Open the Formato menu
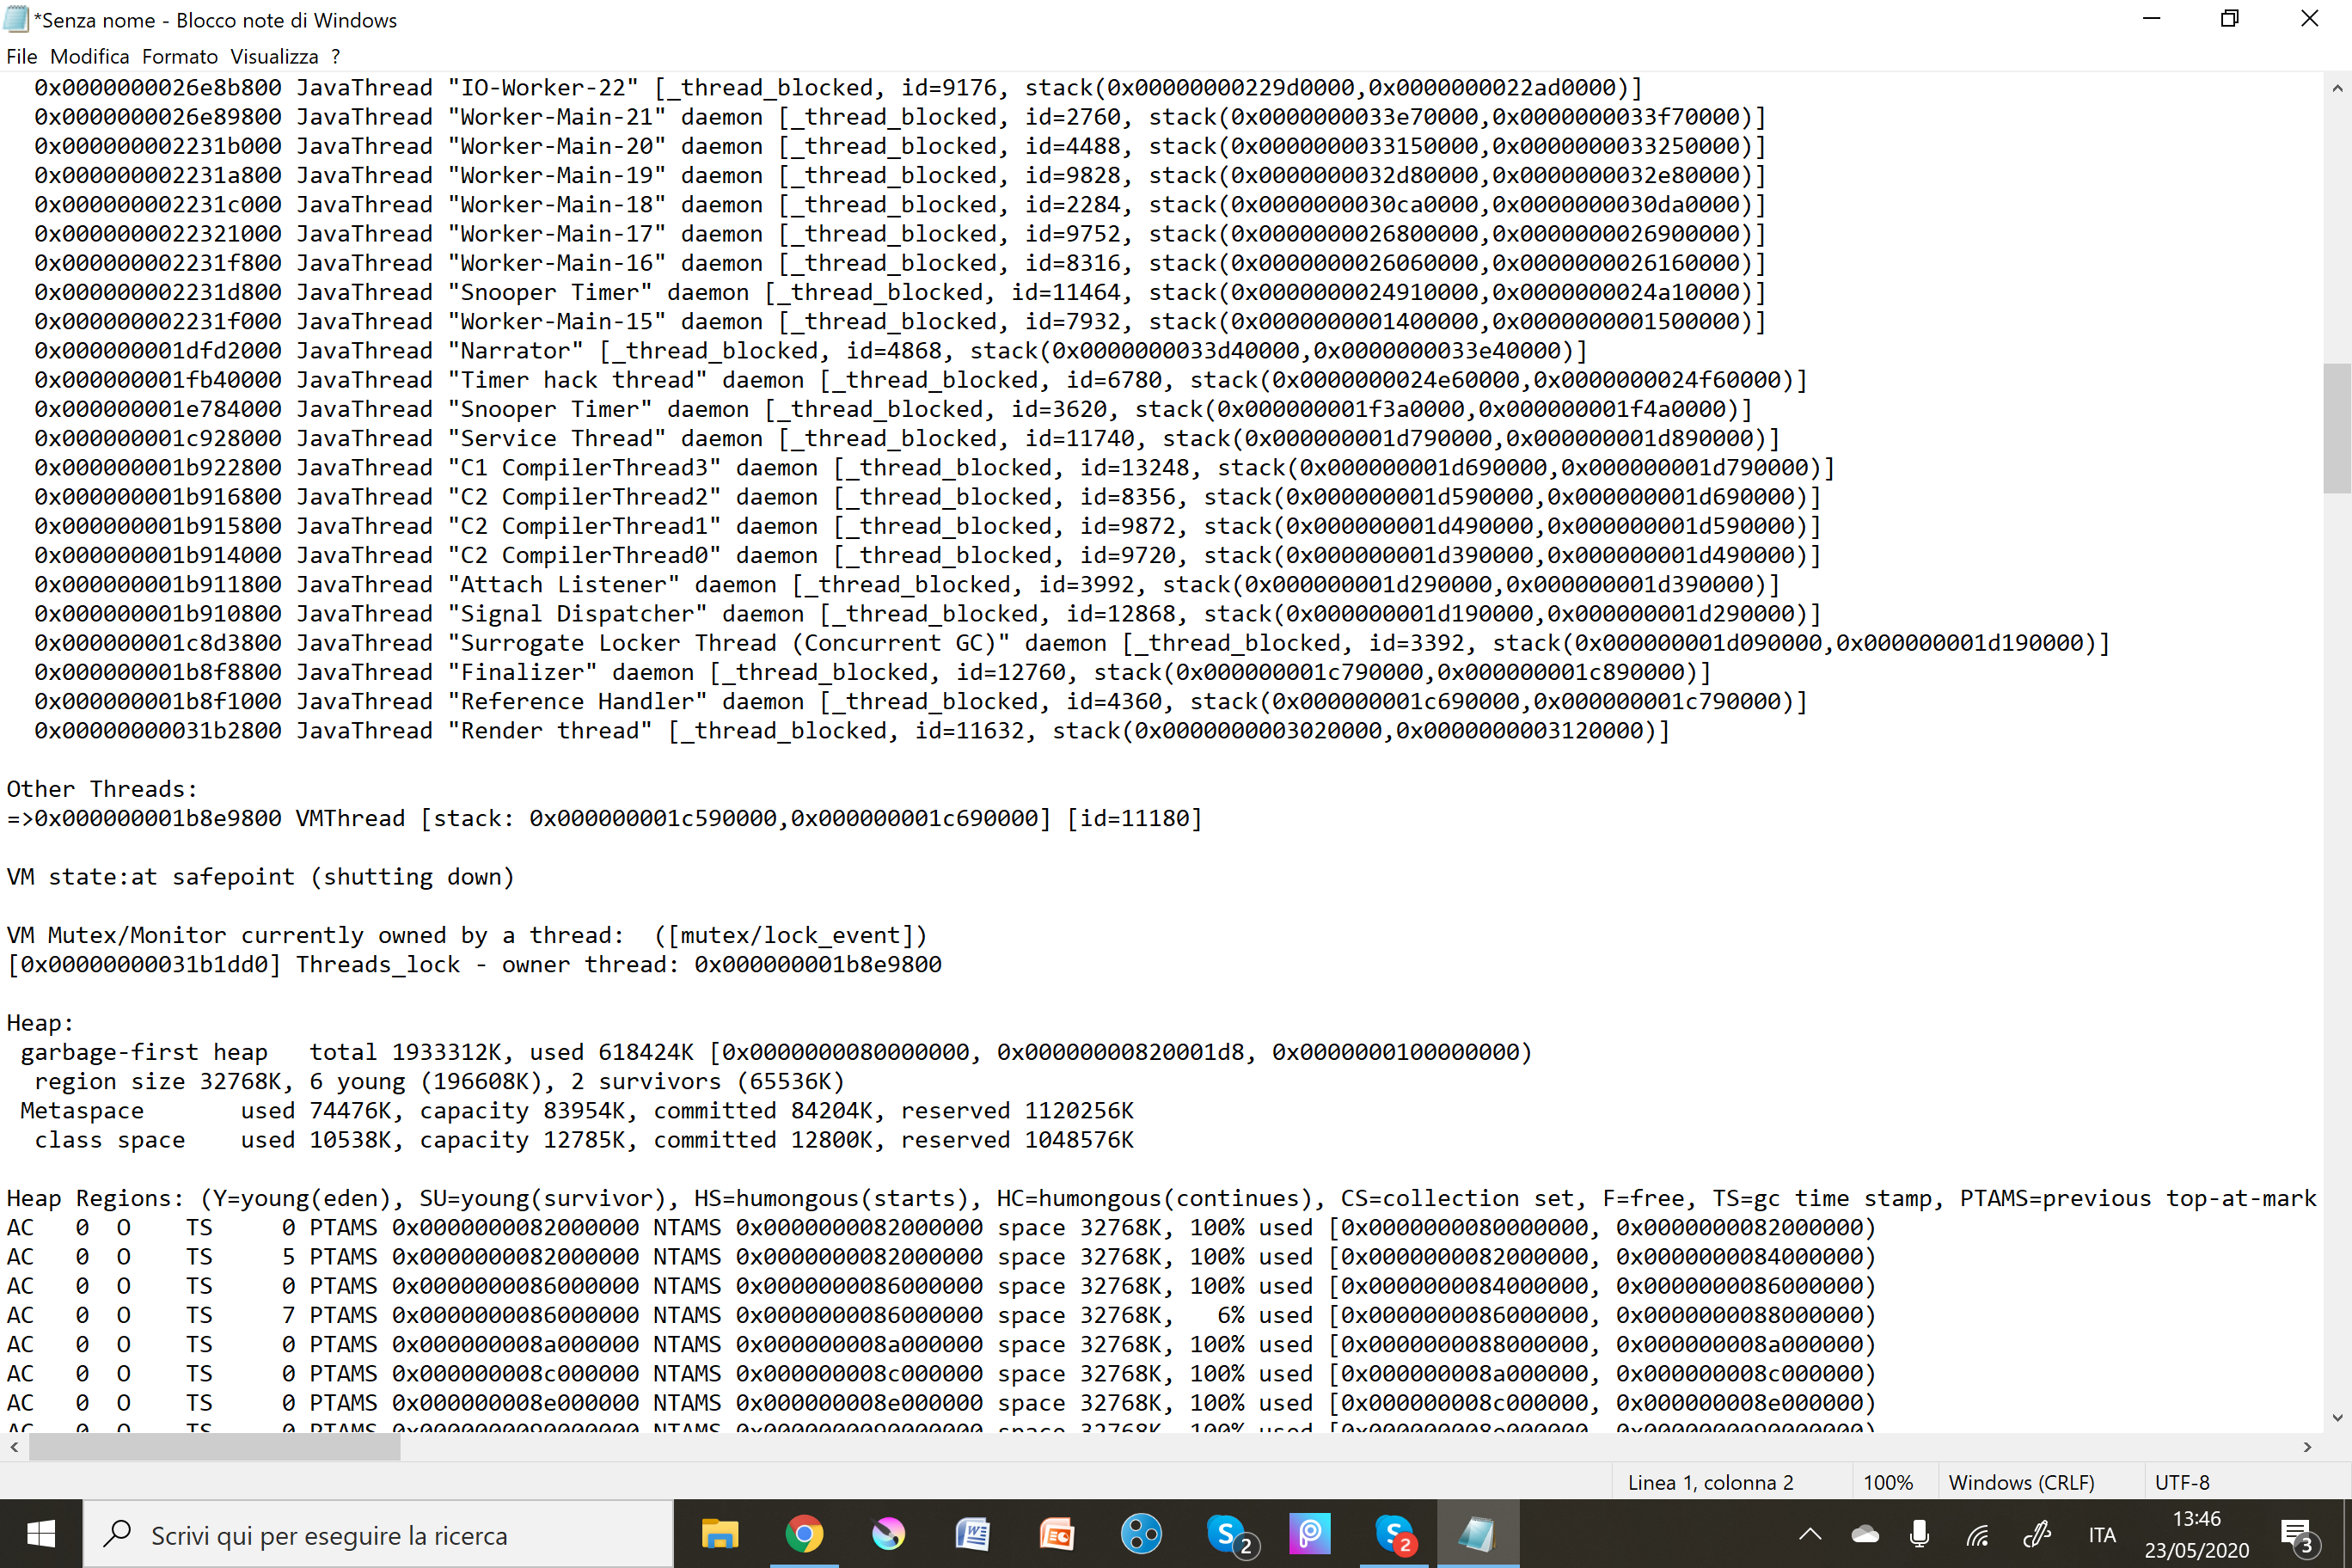Image resolution: width=2352 pixels, height=1568 pixels. click(x=179, y=56)
